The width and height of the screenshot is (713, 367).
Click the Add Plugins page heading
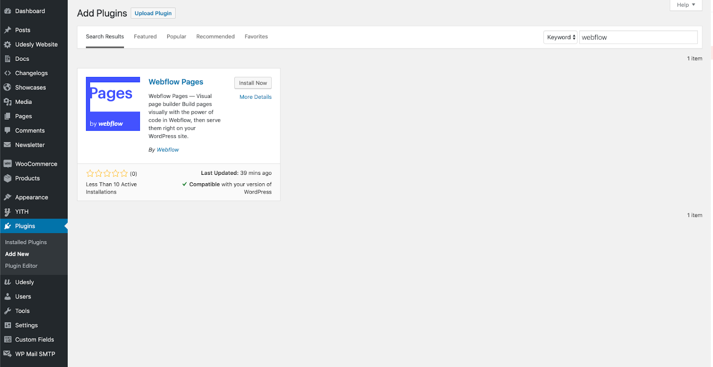point(102,13)
